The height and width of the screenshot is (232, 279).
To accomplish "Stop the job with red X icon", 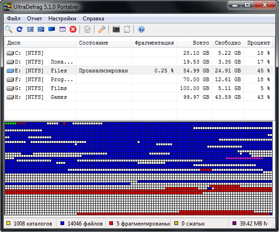I will click(x=73, y=29).
